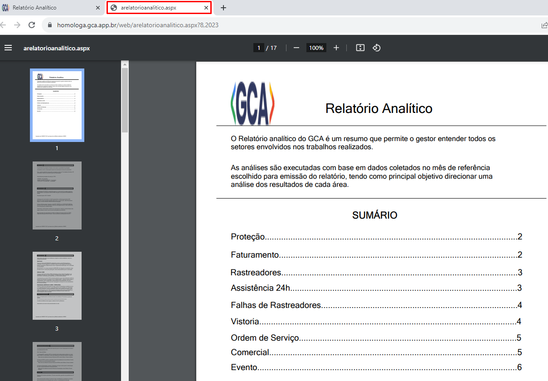This screenshot has height=381, width=548.
Task: Select page 3 thumbnail
Action: [x=57, y=286]
